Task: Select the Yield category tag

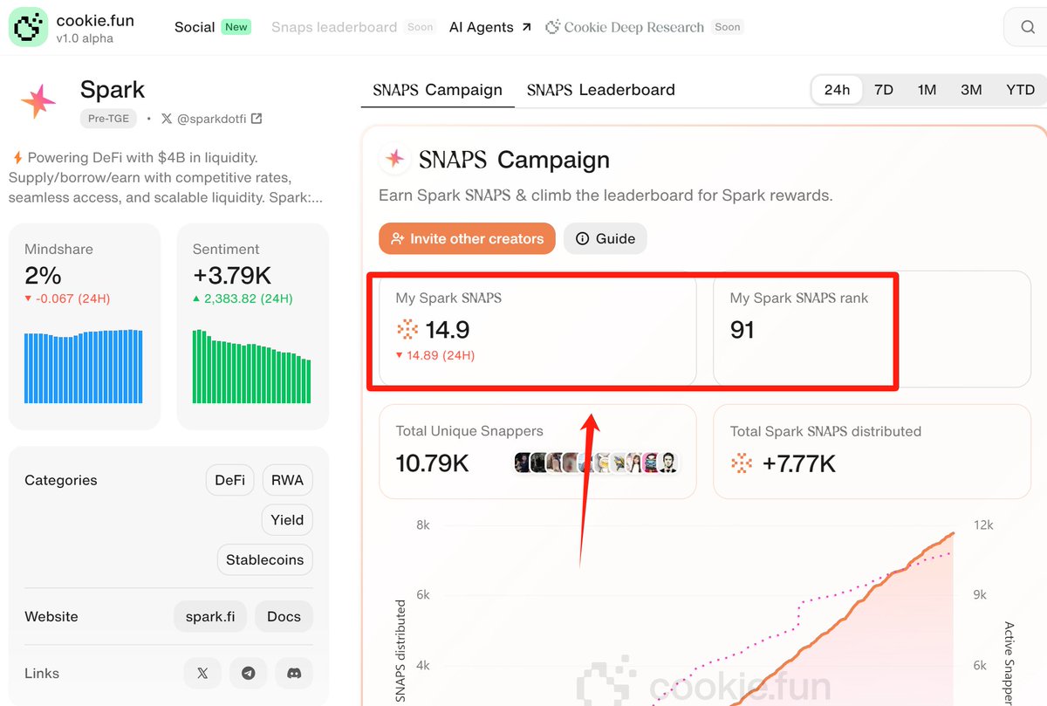Action: click(287, 519)
